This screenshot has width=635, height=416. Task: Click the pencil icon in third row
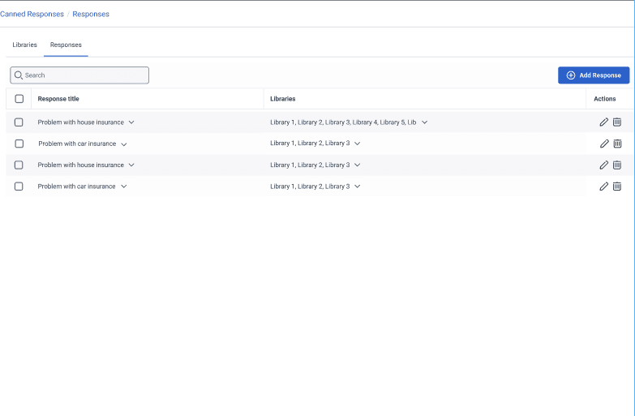(603, 165)
